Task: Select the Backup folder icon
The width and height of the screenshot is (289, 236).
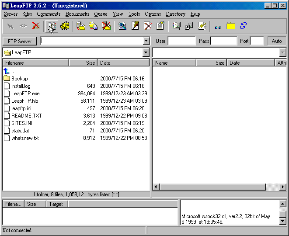Action: (x=7, y=78)
